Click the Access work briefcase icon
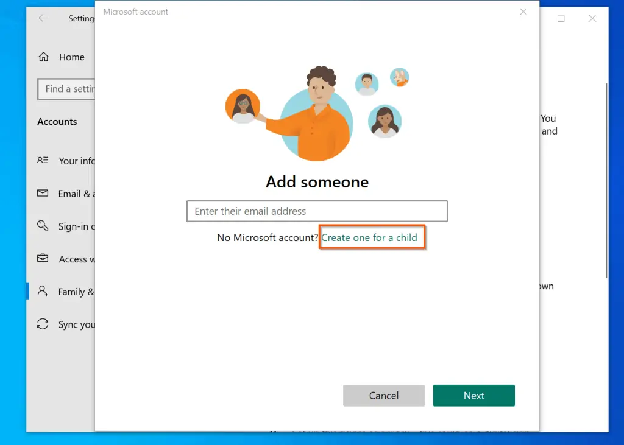The width and height of the screenshot is (624, 445). (x=43, y=259)
